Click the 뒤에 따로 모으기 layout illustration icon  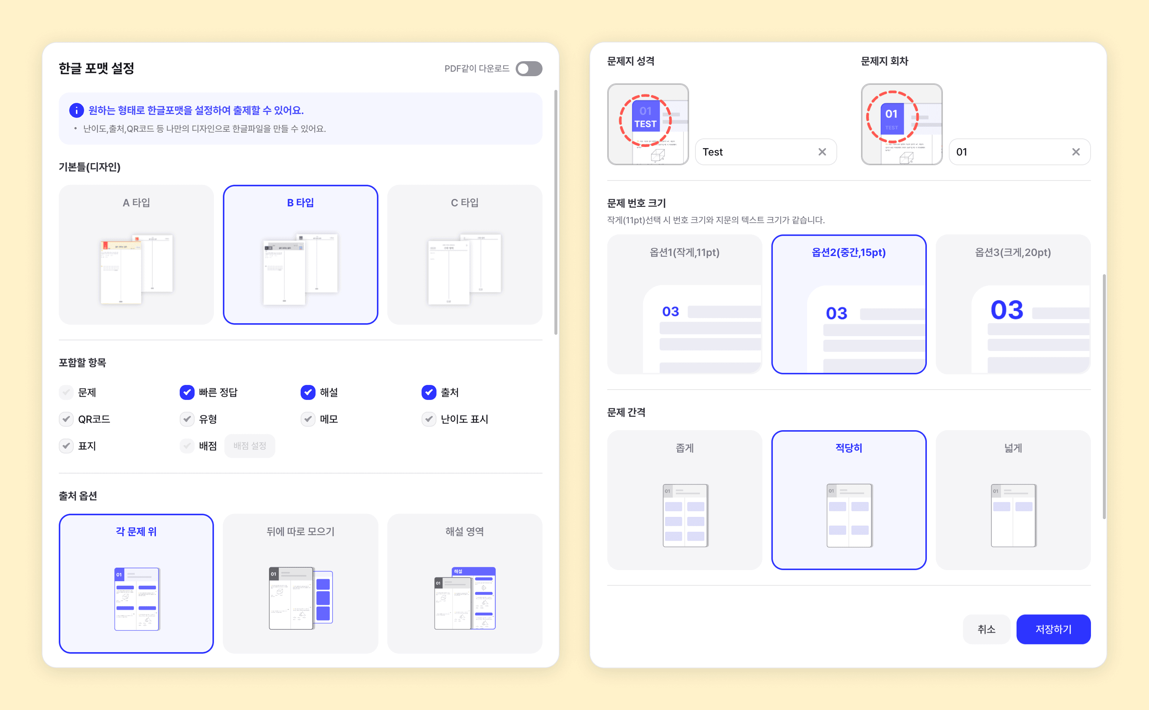301,598
